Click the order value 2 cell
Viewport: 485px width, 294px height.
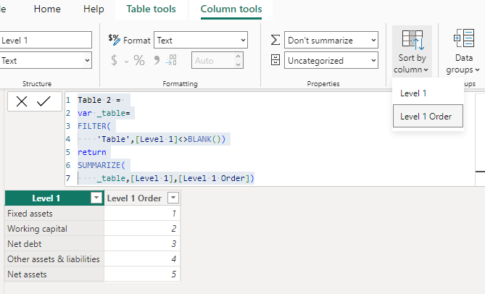tap(142, 229)
